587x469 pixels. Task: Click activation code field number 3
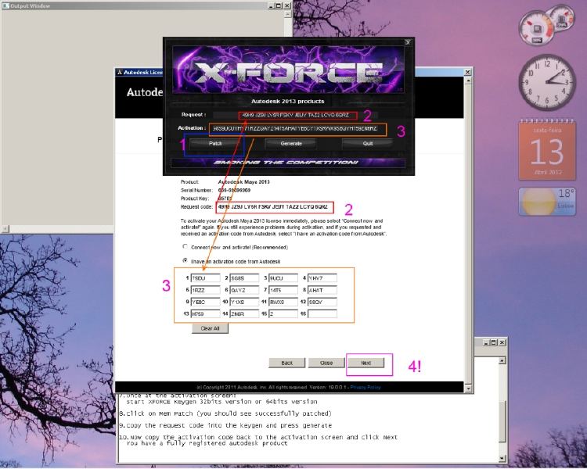pyautogui.click(x=283, y=278)
